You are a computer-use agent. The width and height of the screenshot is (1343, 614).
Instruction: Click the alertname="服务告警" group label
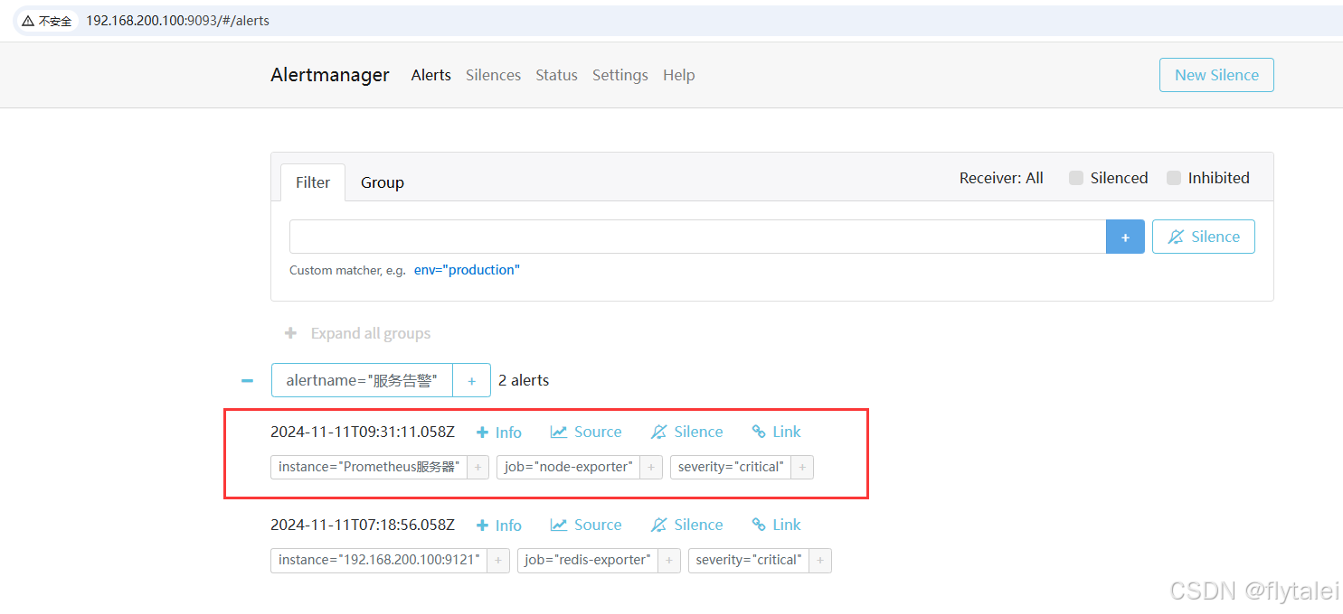coord(362,380)
